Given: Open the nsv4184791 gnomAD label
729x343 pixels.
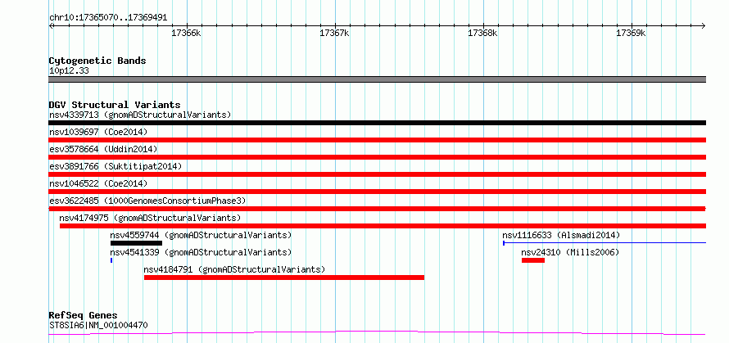Looking at the screenshot, I should click(x=234, y=269).
